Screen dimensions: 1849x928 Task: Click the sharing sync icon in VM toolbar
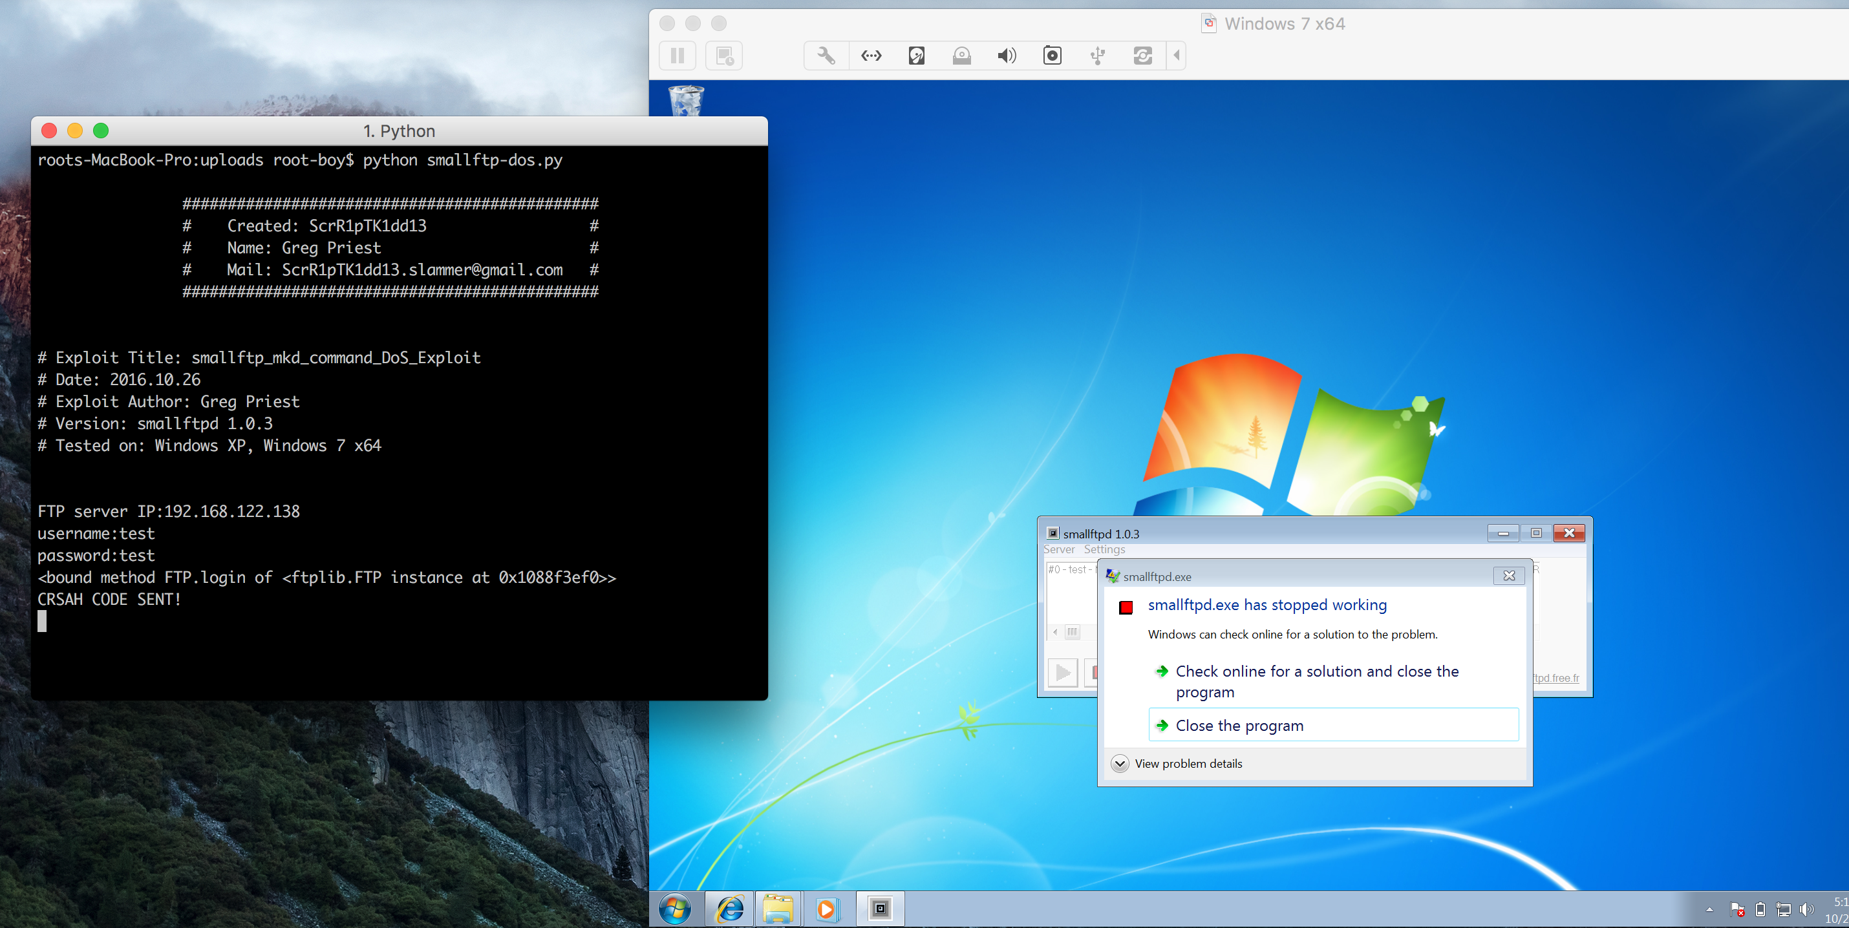coord(1143,56)
